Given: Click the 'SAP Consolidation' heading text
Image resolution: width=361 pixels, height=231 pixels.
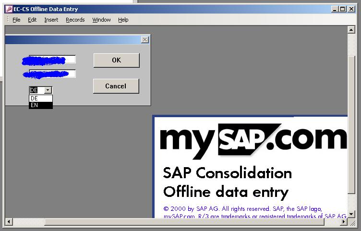Looking at the screenshot, I should pos(228,173).
